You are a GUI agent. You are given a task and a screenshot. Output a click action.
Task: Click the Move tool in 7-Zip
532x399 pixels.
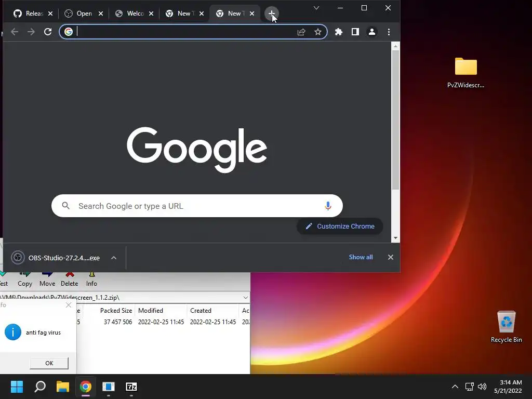click(47, 279)
